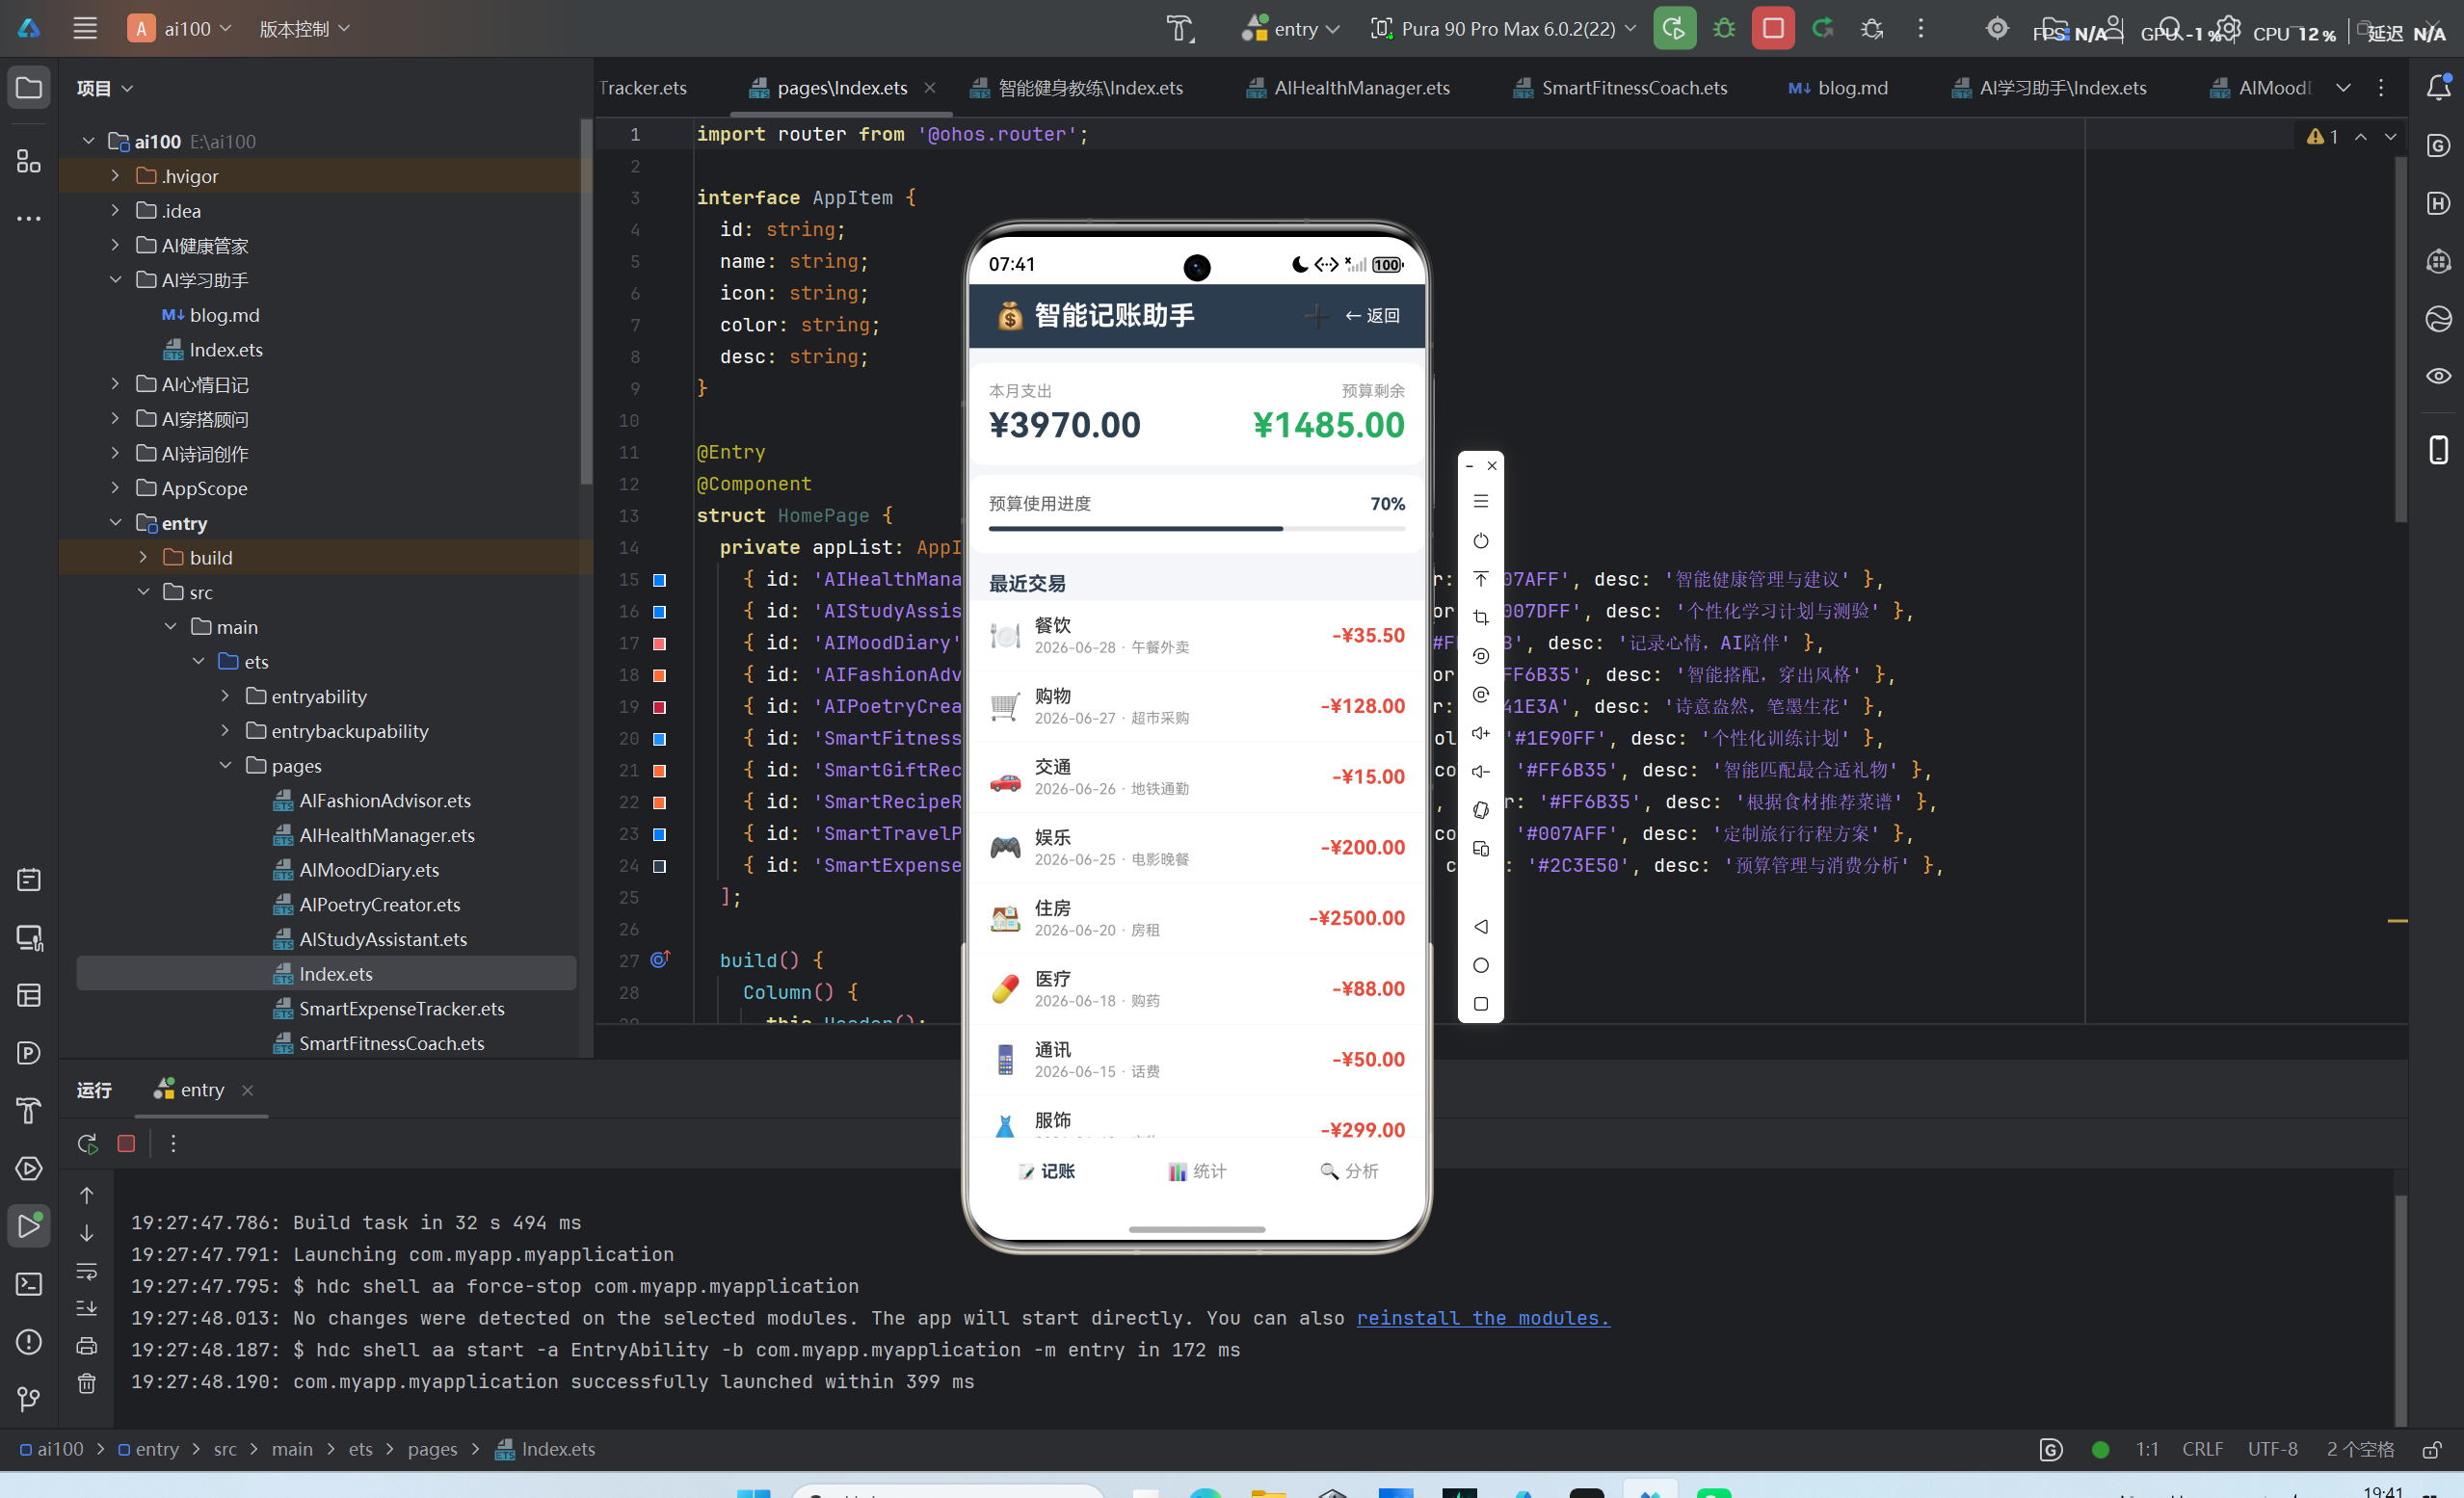The width and height of the screenshot is (2464, 1498).
Task: Click the warning indicator in editor corner
Action: click(x=2322, y=136)
